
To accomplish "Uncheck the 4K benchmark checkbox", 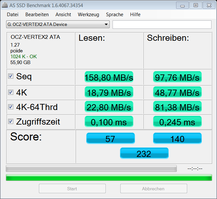I will pos(11,92).
